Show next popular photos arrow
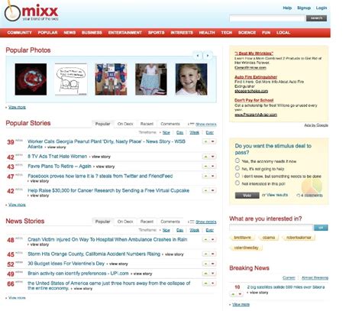The width and height of the screenshot is (362, 311). (x=208, y=56)
